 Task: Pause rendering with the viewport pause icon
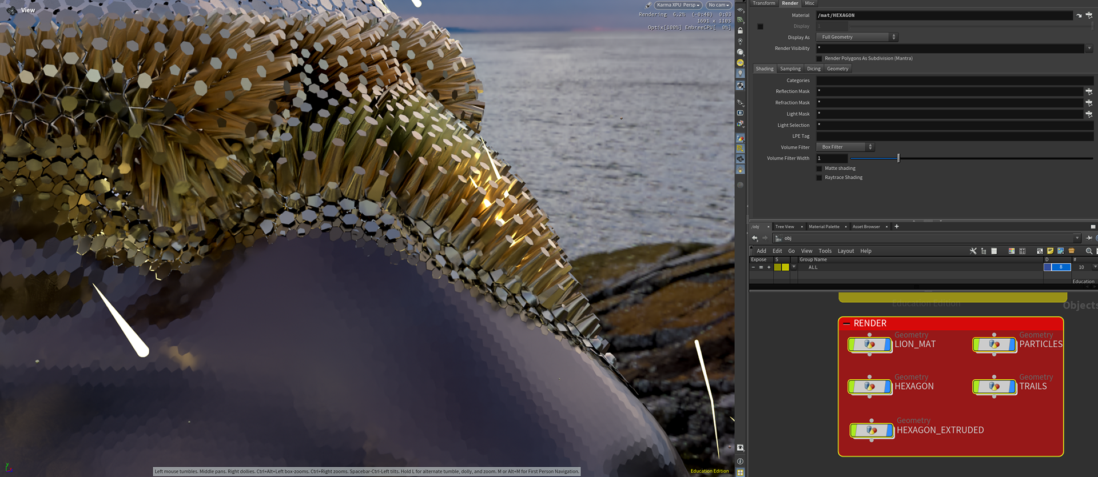pyautogui.click(x=740, y=113)
